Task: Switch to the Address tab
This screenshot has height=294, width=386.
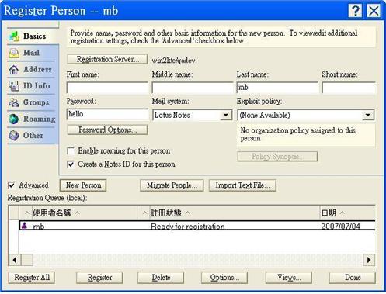Action: pos(32,69)
